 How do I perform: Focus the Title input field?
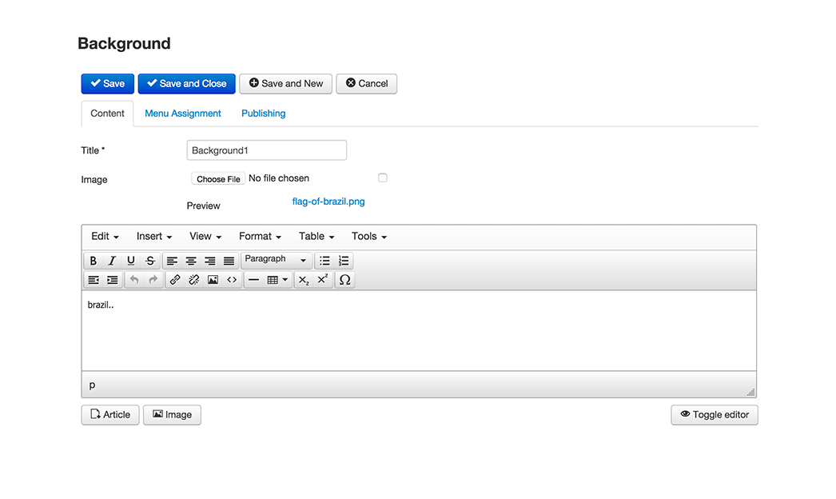267,150
